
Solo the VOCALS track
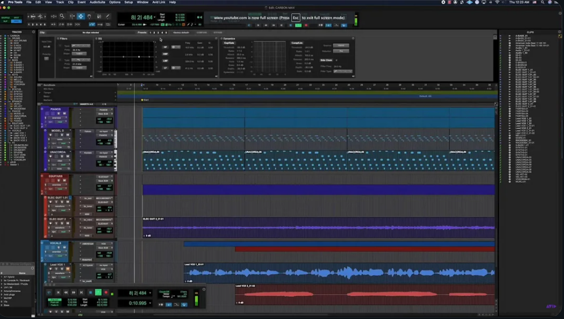coord(59,247)
